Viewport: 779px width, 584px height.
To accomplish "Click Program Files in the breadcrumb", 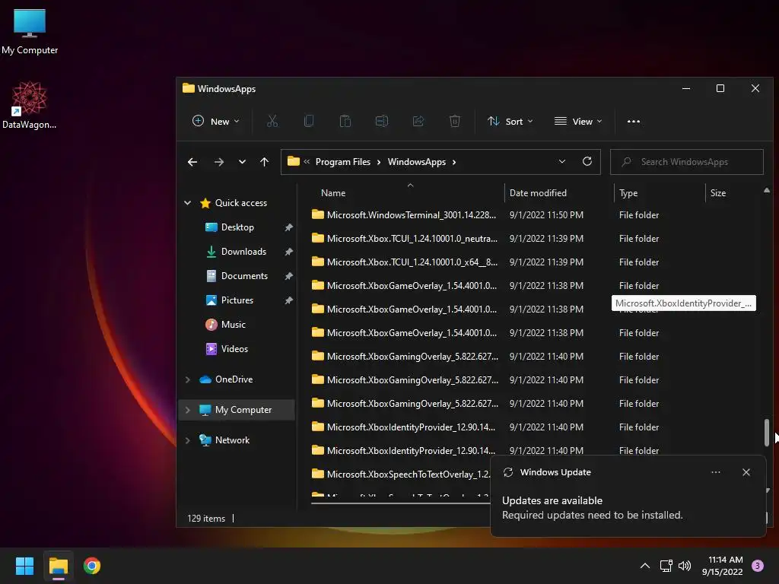I will pos(343,162).
